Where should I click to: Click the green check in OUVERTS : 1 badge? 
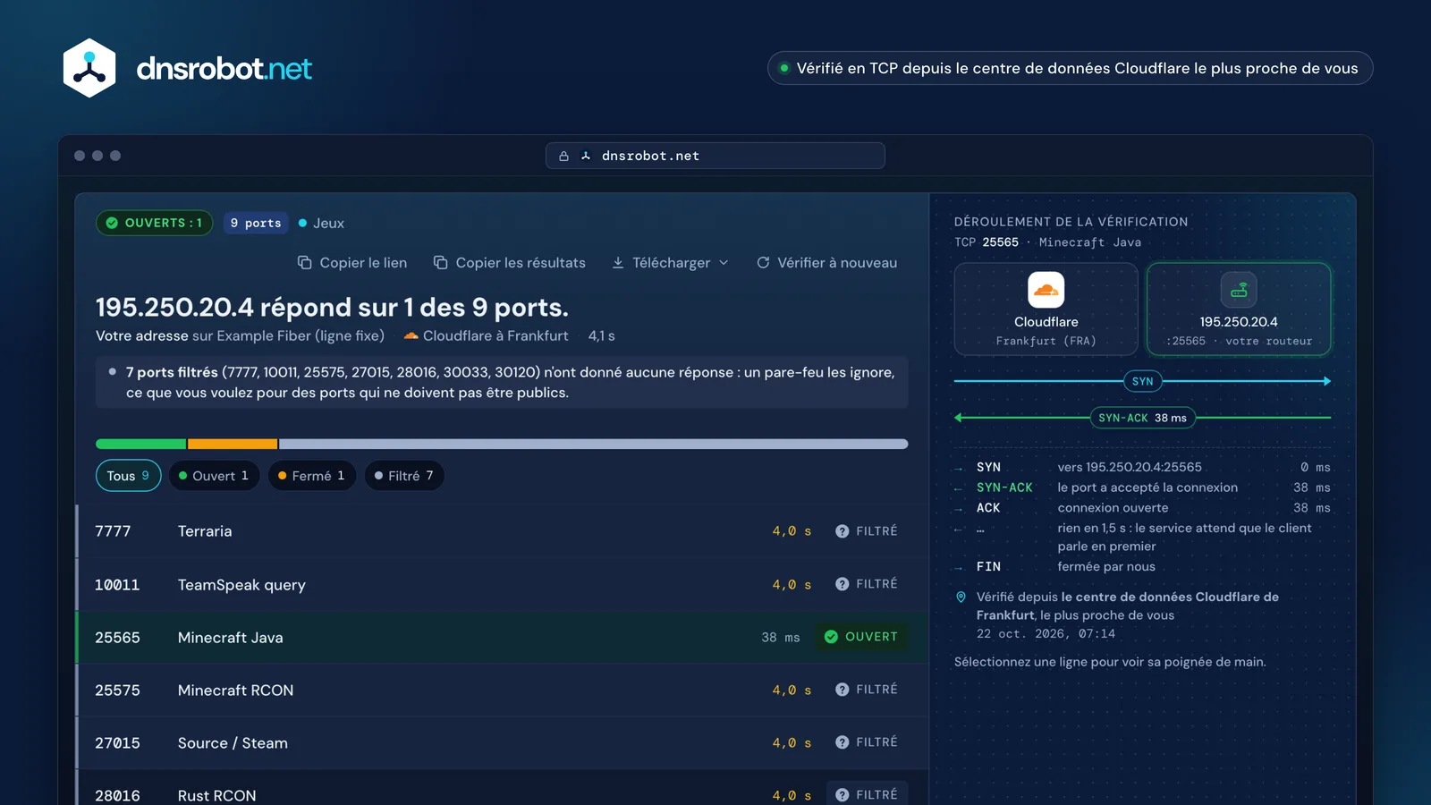112,223
